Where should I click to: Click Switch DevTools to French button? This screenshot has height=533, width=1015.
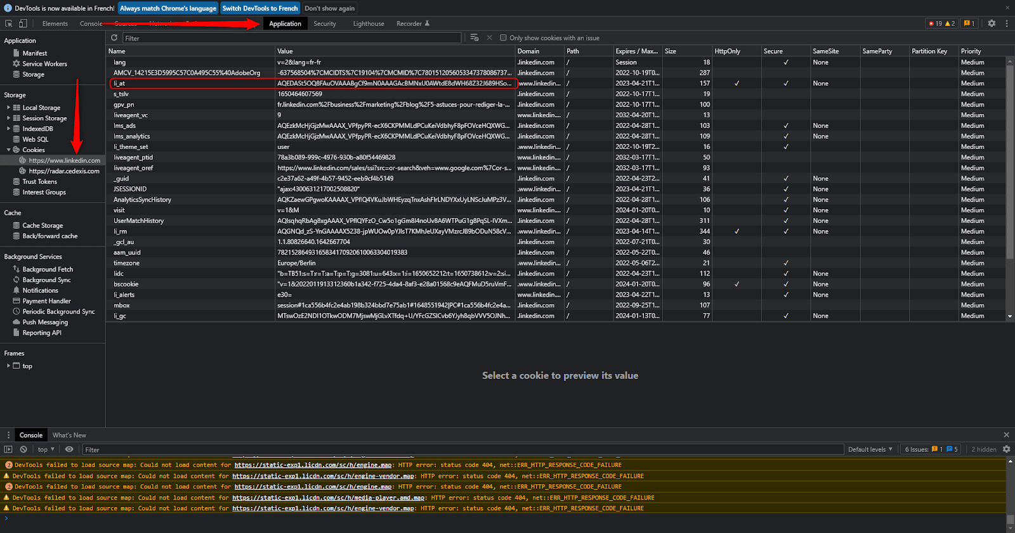(260, 8)
